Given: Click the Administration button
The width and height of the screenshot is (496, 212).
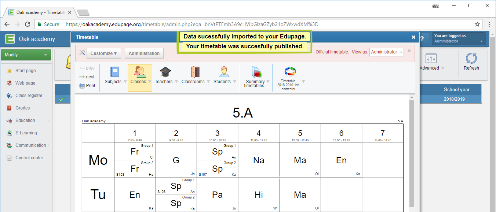Looking at the screenshot, I should pos(144,53).
